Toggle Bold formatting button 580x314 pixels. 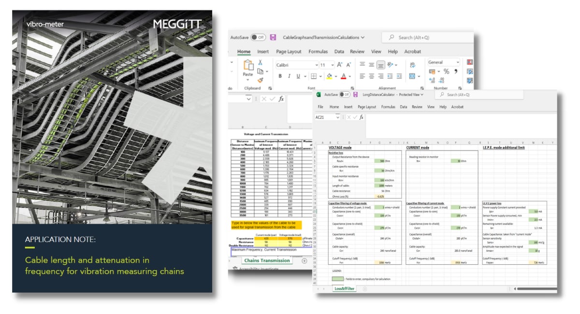[x=280, y=76]
